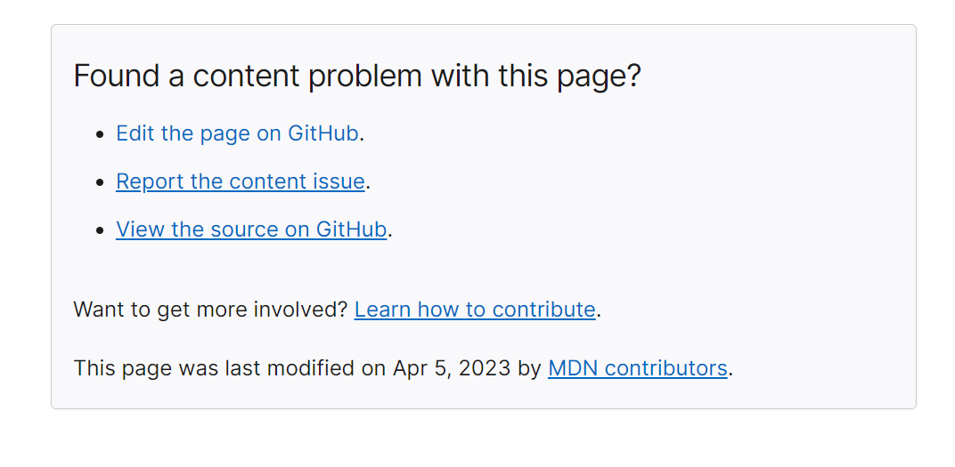Click the word 'GitHub' in View the source link
This screenshot has width=955, height=467.
coord(351,229)
